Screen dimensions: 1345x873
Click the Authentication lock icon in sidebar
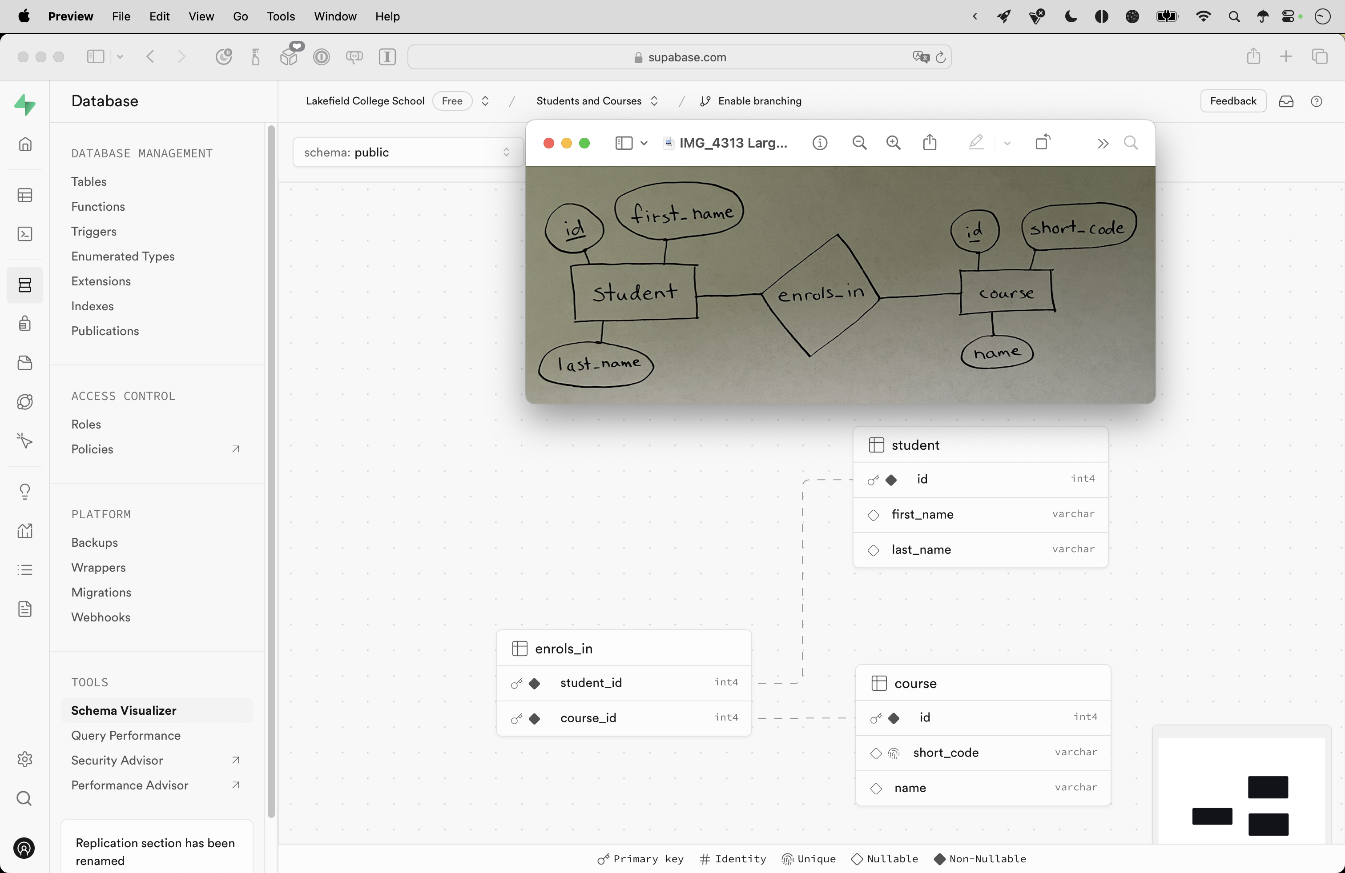(x=25, y=324)
